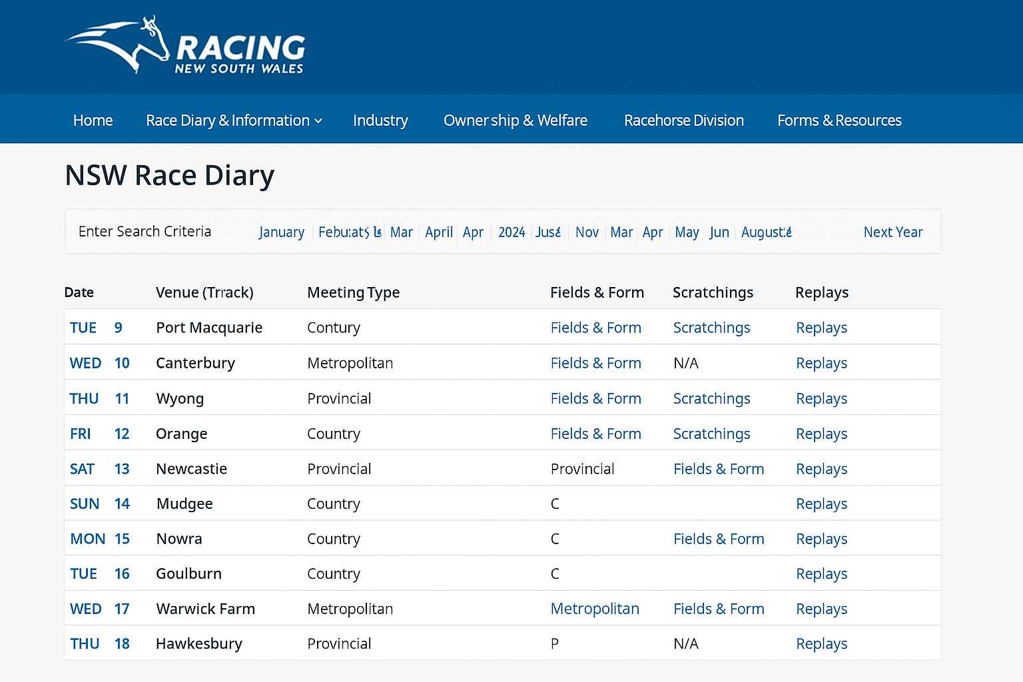Viewport: 1023px width, 682px height.
Task: Select May in the month filter
Action: click(687, 232)
